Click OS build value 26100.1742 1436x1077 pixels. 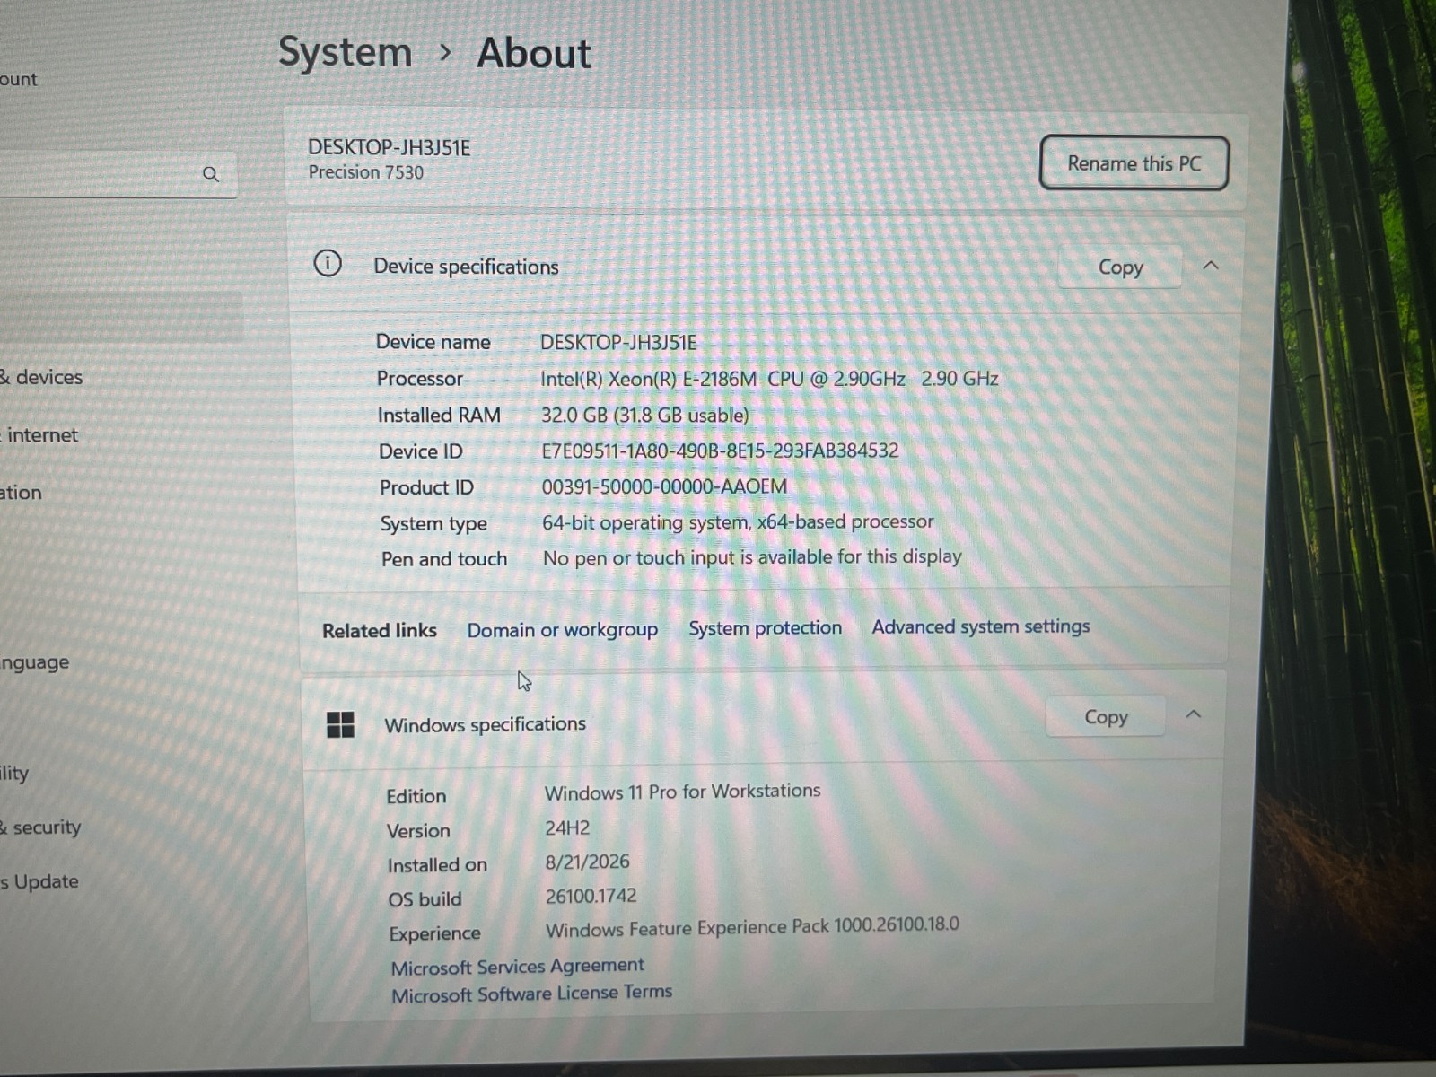click(591, 896)
